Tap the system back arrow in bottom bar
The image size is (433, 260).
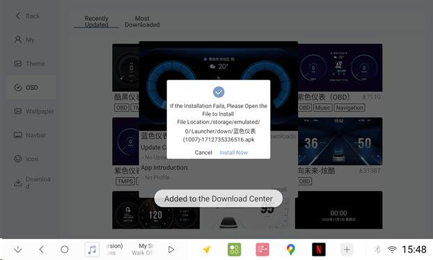click(x=42, y=250)
